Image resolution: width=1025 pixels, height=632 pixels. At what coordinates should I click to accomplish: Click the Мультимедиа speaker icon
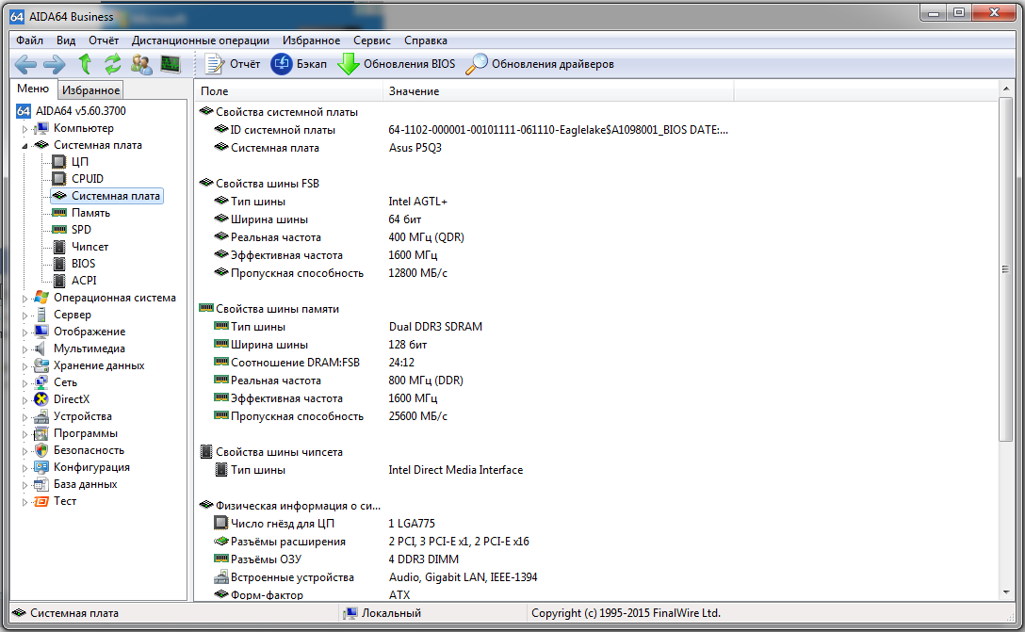click(x=41, y=348)
